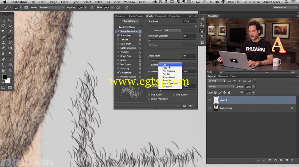Select the Move tool
Screen dimensions: 299x167
[x=10, y=20]
